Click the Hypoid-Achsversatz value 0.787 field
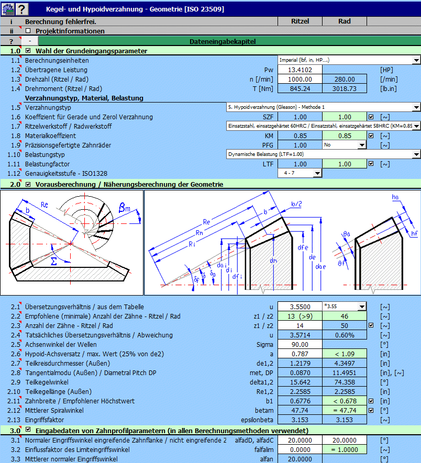 [300, 354]
